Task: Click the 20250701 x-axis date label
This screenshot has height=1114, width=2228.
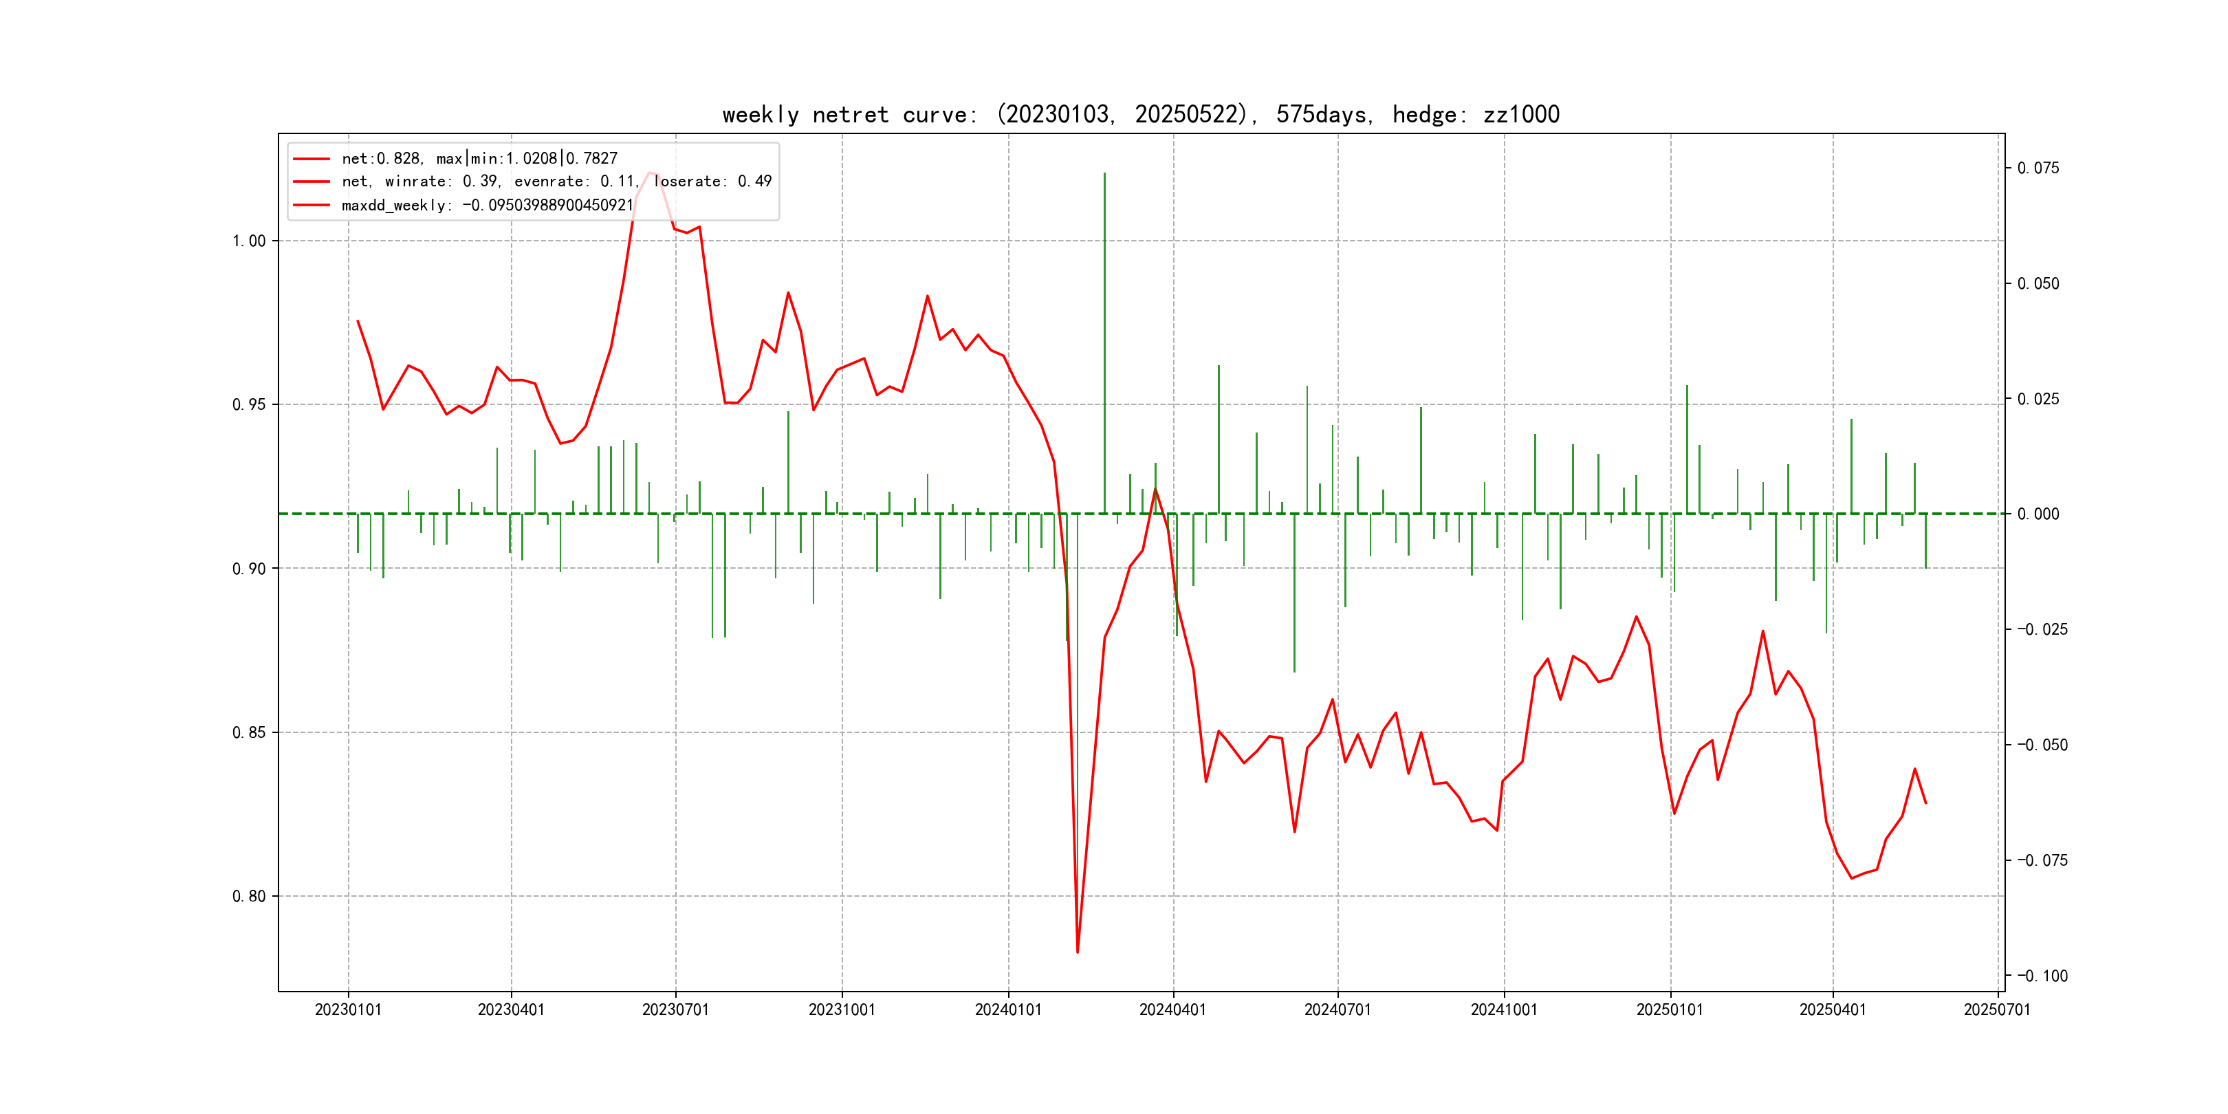Action: [x=1996, y=1009]
